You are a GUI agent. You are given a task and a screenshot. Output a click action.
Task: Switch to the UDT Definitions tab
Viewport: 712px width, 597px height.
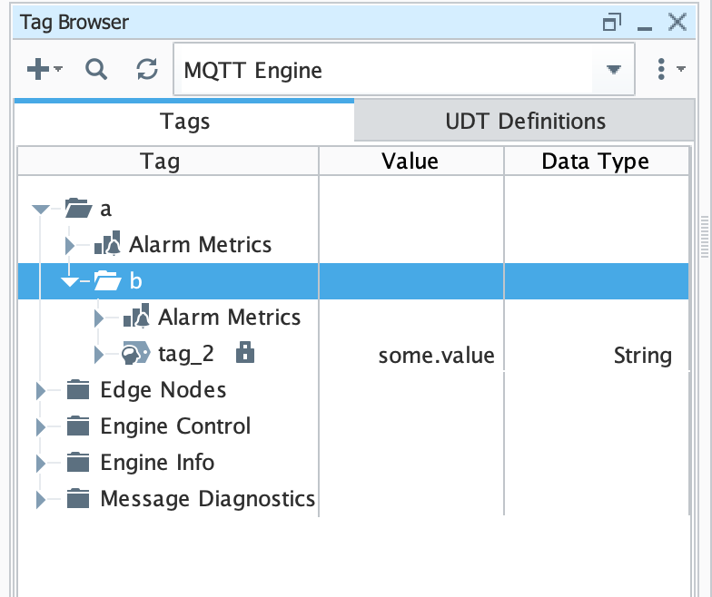(x=525, y=121)
